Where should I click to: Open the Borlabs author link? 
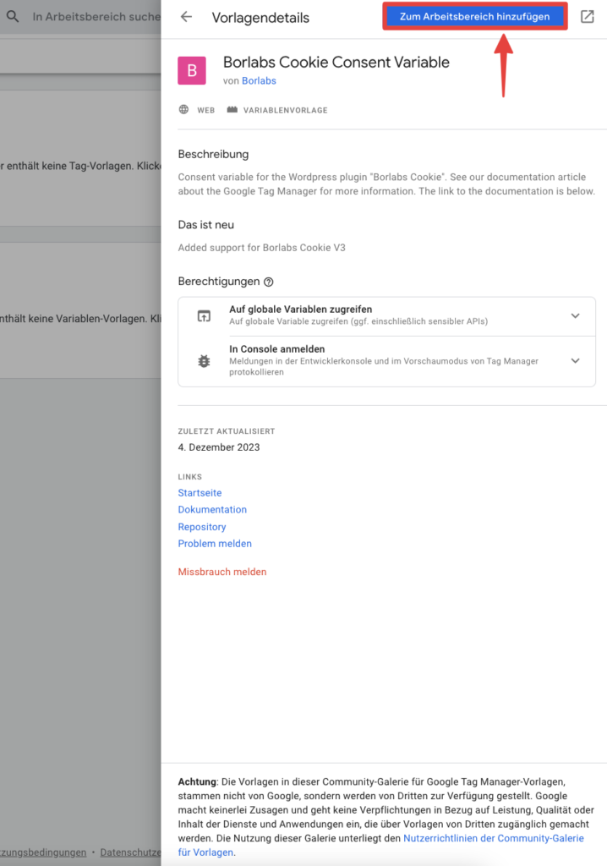(x=259, y=80)
